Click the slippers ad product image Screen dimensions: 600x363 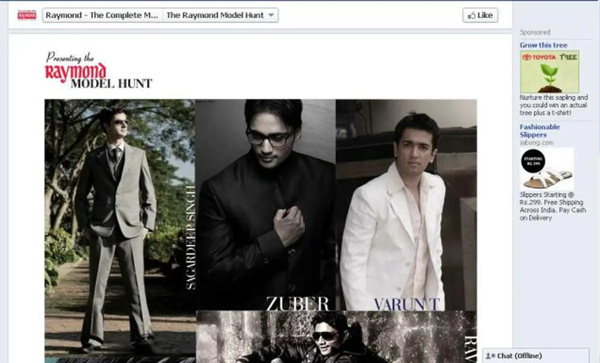(x=546, y=169)
